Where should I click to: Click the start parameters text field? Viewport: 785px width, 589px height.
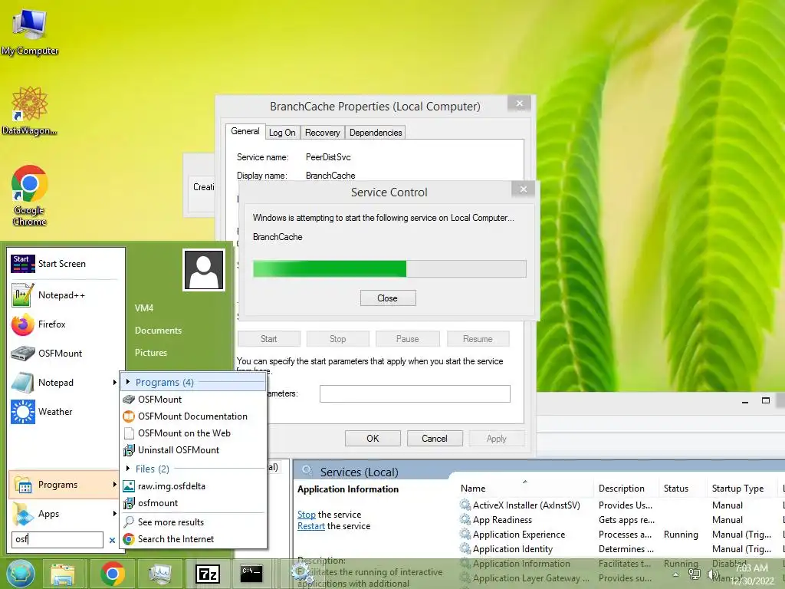tap(415, 393)
